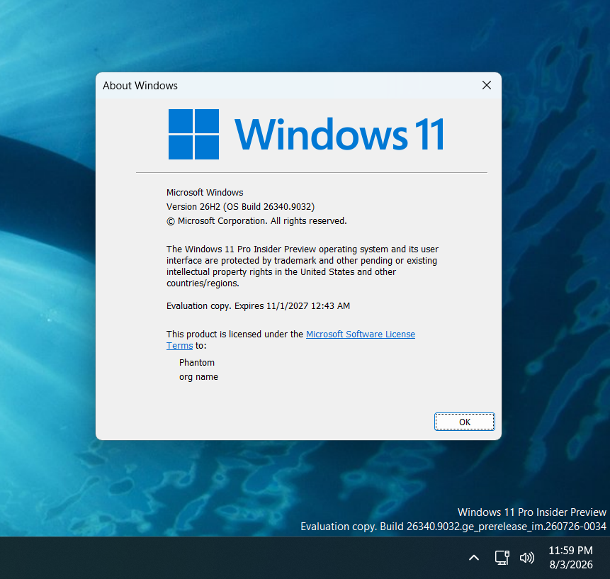Click the version line 'Version 26H2 (OS Build 26340.9032)'

pos(240,207)
